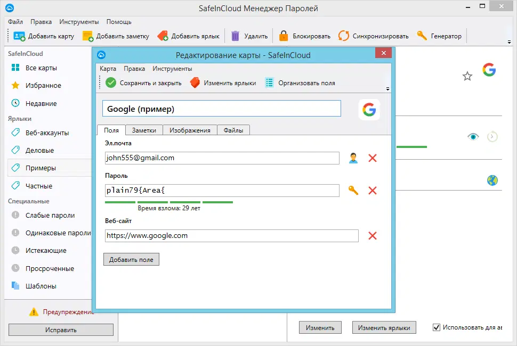The image size is (517, 346).
Task: Click the password history clock icon
Action: [x=492, y=136]
